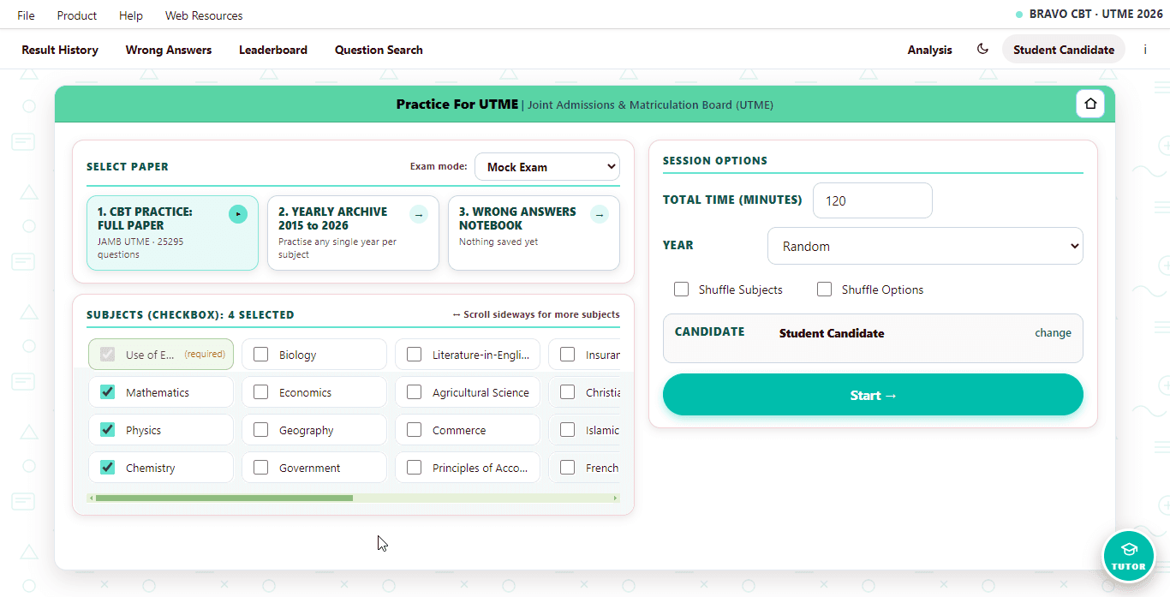Check the Economics subject checkbox
The height and width of the screenshot is (597, 1170).
pyautogui.click(x=261, y=392)
